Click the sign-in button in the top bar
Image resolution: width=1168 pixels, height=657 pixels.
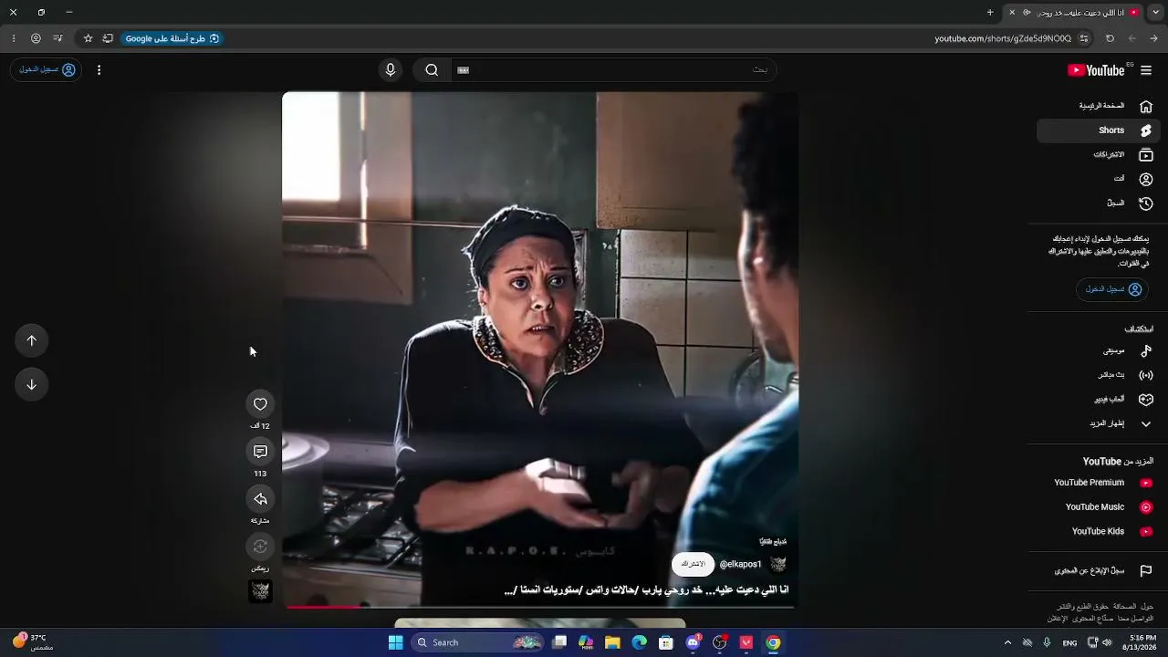click(x=47, y=70)
